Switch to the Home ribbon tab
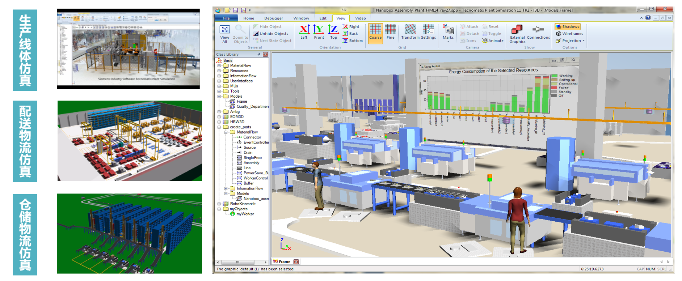The height and width of the screenshot is (281, 682). (248, 18)
